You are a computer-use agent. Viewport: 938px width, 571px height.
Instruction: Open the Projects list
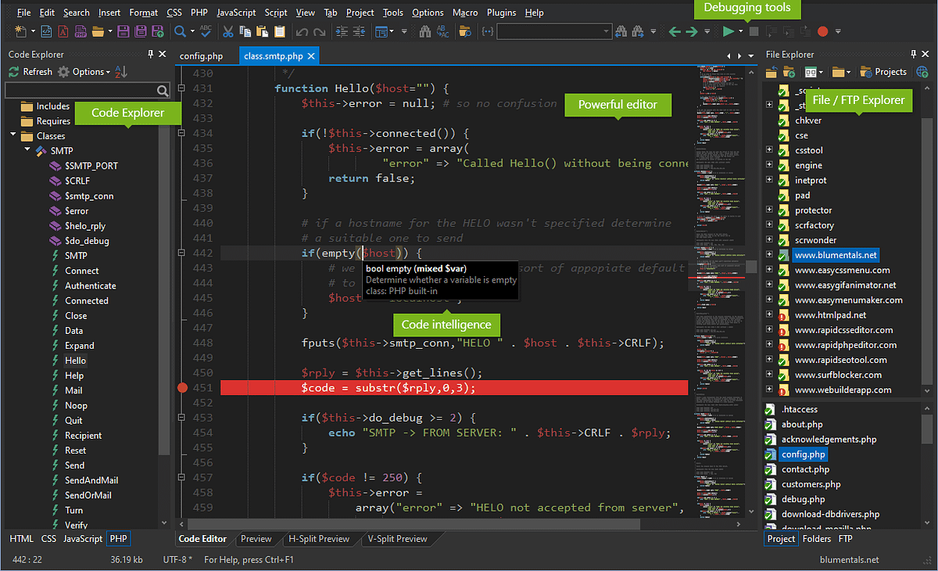[883, 71]
